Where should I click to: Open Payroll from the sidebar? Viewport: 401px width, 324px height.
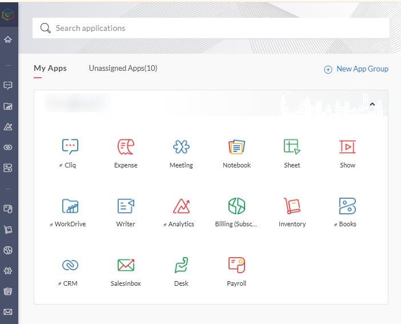tap(8, 209)
